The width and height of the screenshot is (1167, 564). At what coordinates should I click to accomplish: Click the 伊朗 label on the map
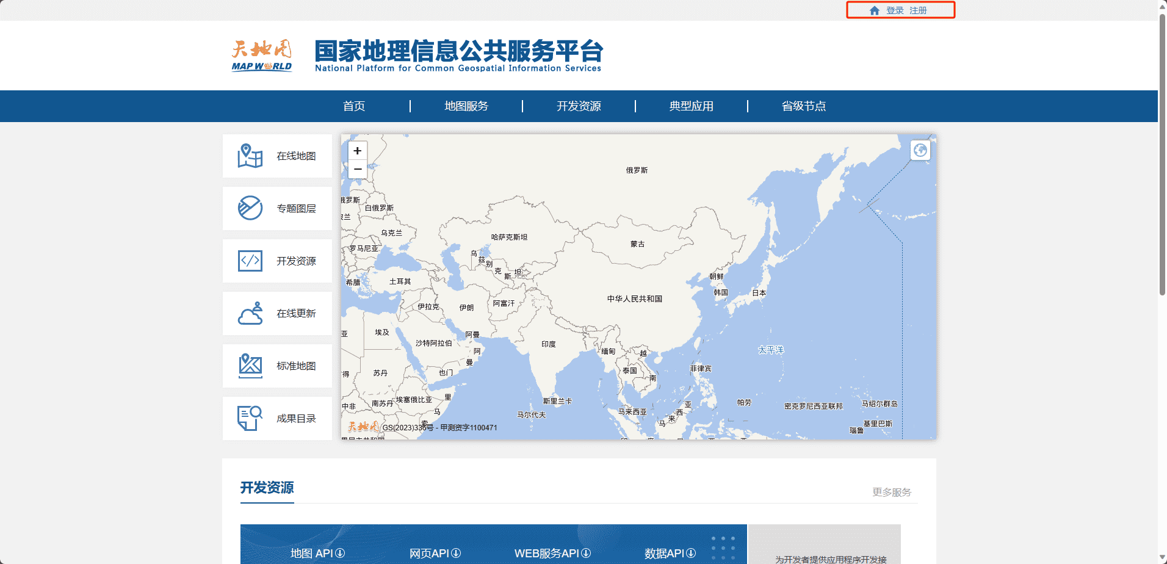click(466, 308)
